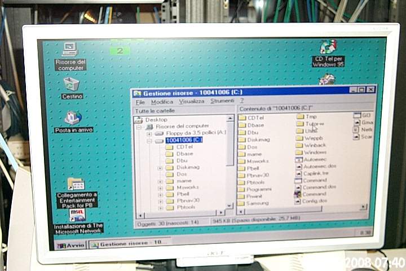Image resolution: width=406 pixels, height=271 pixels.
Task: Expand Pbnav30 folder in tree
Action: [x=160, y=201]
